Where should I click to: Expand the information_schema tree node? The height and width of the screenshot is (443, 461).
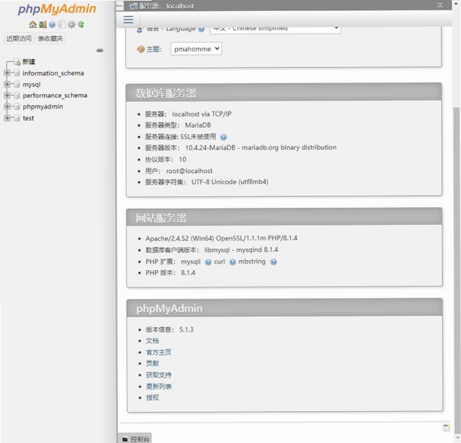click(x=7, y=73)
